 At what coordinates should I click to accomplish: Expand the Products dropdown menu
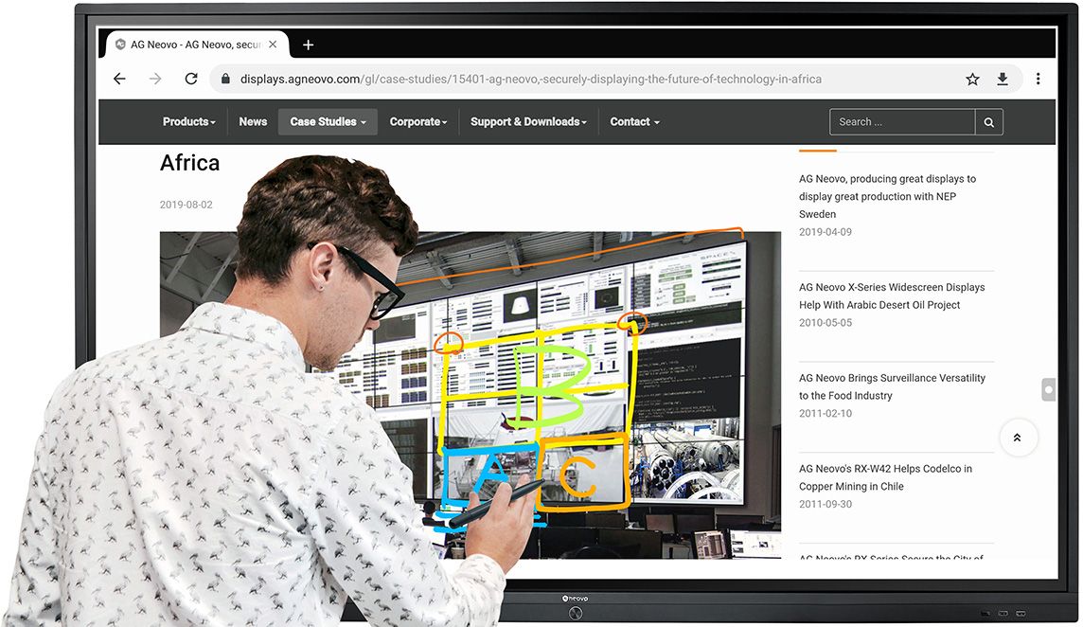pos(189,121)
